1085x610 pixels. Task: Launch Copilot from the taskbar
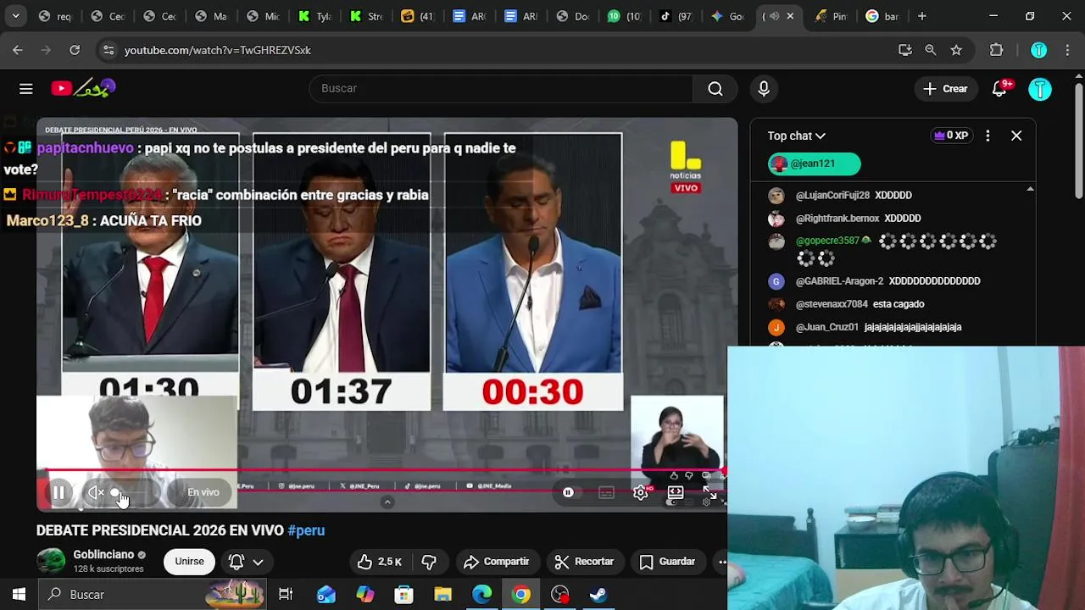point(365,595)
